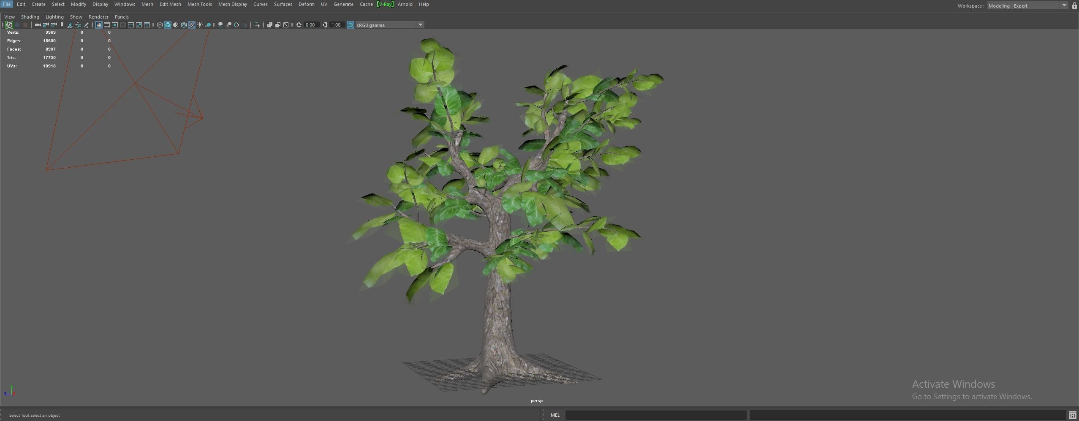Click the V-Ray viewport render icon
Viewport: 1079px width, 421px height.
pyautogui.click(x=9, y=25)
